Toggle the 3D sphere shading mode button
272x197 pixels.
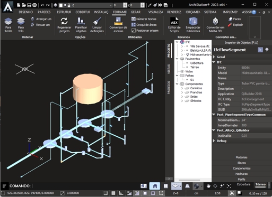197,186
